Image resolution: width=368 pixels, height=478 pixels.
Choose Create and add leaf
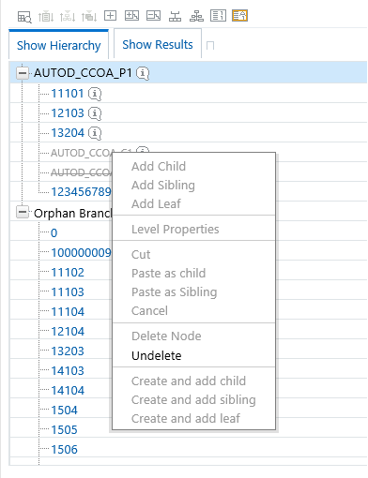click(x=186, y=418)
